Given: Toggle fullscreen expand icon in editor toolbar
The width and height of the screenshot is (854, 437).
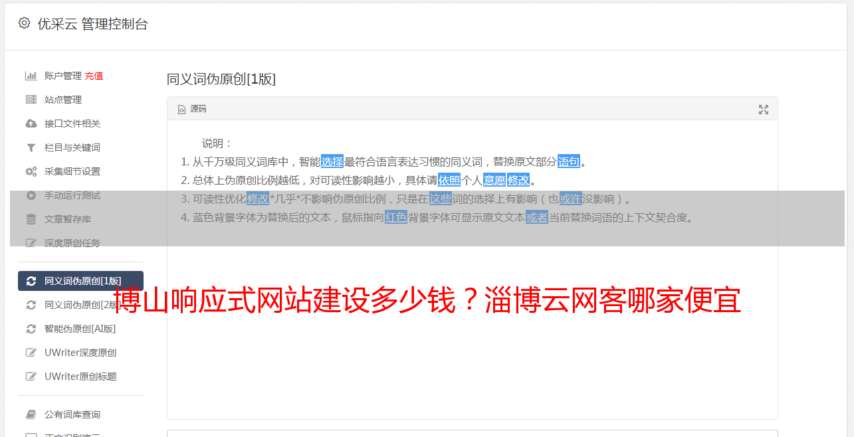Looking at the screenshot, I should [x=764, y=110].
